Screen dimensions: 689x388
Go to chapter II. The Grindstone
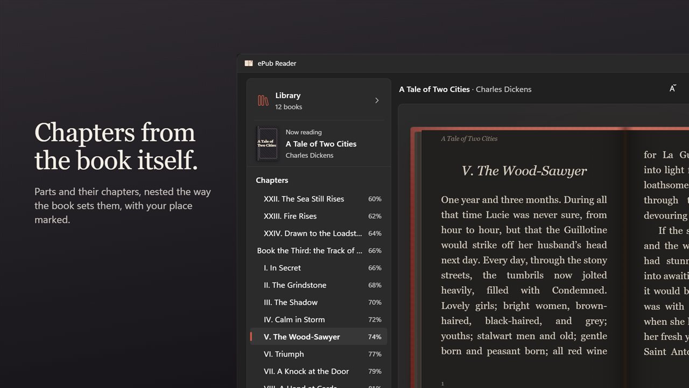click(x=319, y=285)
